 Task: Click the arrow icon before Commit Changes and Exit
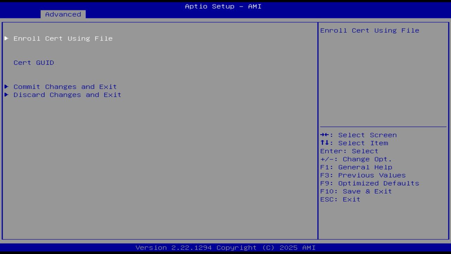[x=6, y=86]
